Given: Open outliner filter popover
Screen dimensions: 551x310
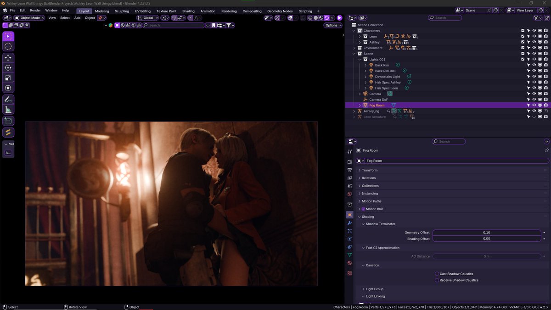Looking at the screenshot, I should tap(538, 18).
